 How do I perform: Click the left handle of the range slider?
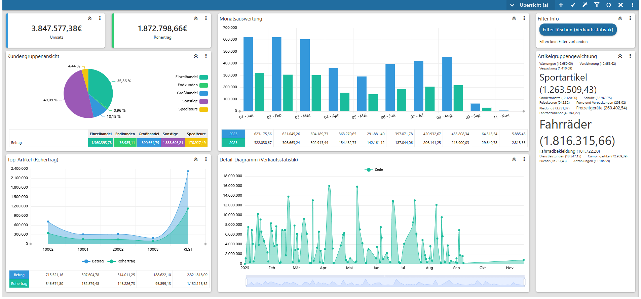246,282
